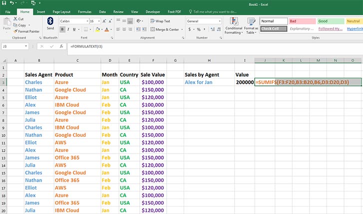This screenshot has height=214, width=363.
Task: Apply percent style formatting
Action: [x=199, y=29]
